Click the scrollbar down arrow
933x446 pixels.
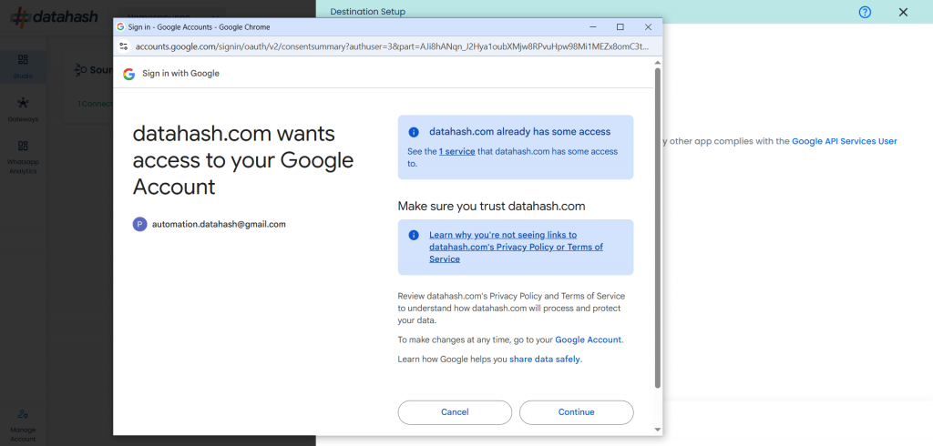[658, 430]
